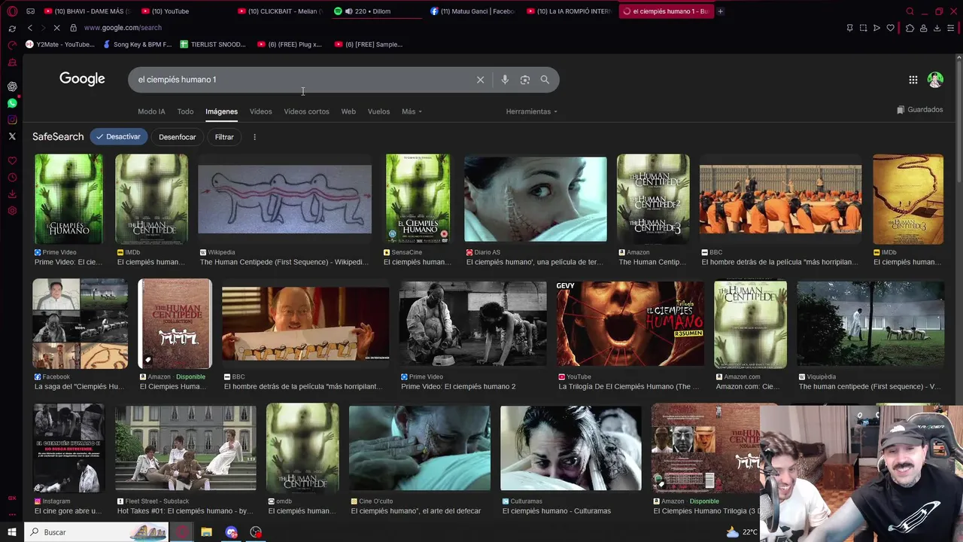This screenshot has height=542, width=963.
Task: Click the taskbar Buscar search box
Action: [x=98, y=532]
